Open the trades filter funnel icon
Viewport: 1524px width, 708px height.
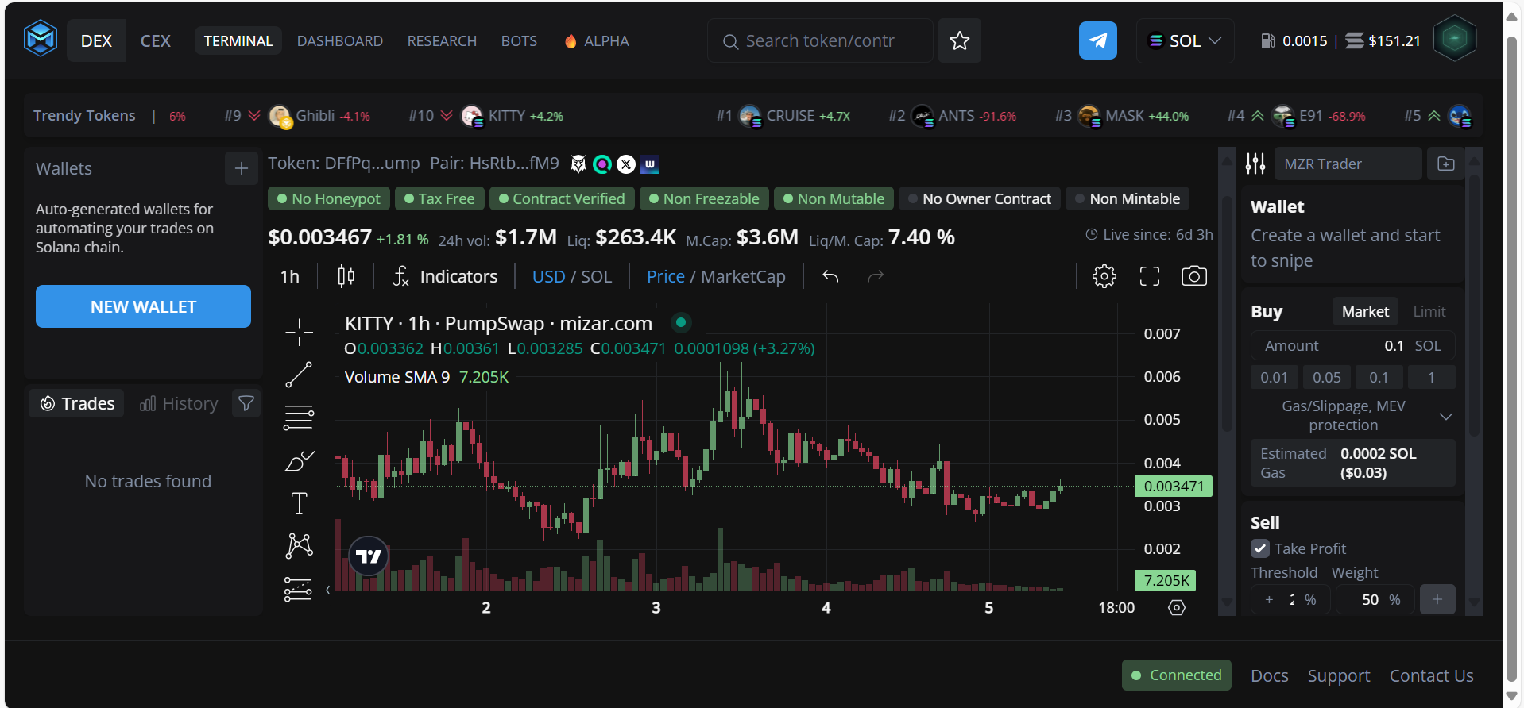[246, 403]
